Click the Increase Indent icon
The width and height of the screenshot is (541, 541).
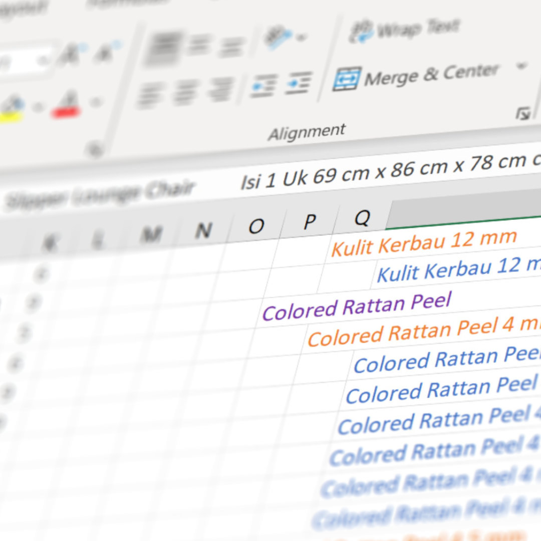click(x=299, y=83)
